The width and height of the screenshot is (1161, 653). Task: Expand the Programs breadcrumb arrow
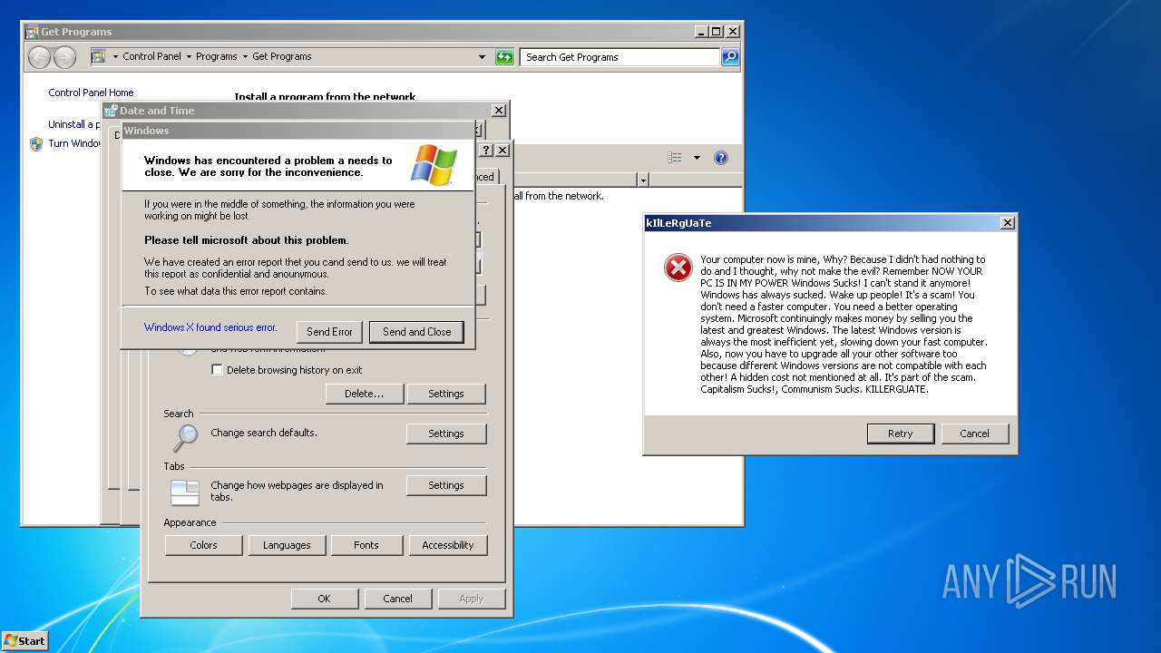245,56
